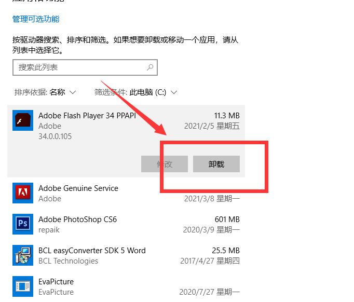The width and height of the screenshot is (354, 302).
Task: Click the BCL easyConverter installer icon
Action: click(x=23, y=255)
